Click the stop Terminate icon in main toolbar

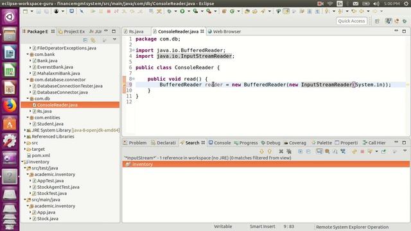click(109, 12)
